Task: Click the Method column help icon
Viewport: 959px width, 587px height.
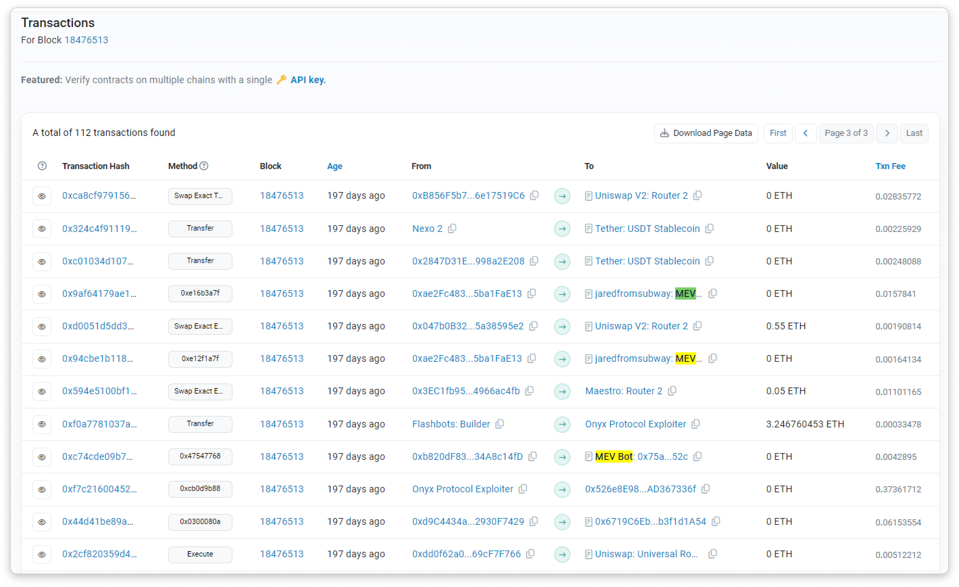Action: 204,166
